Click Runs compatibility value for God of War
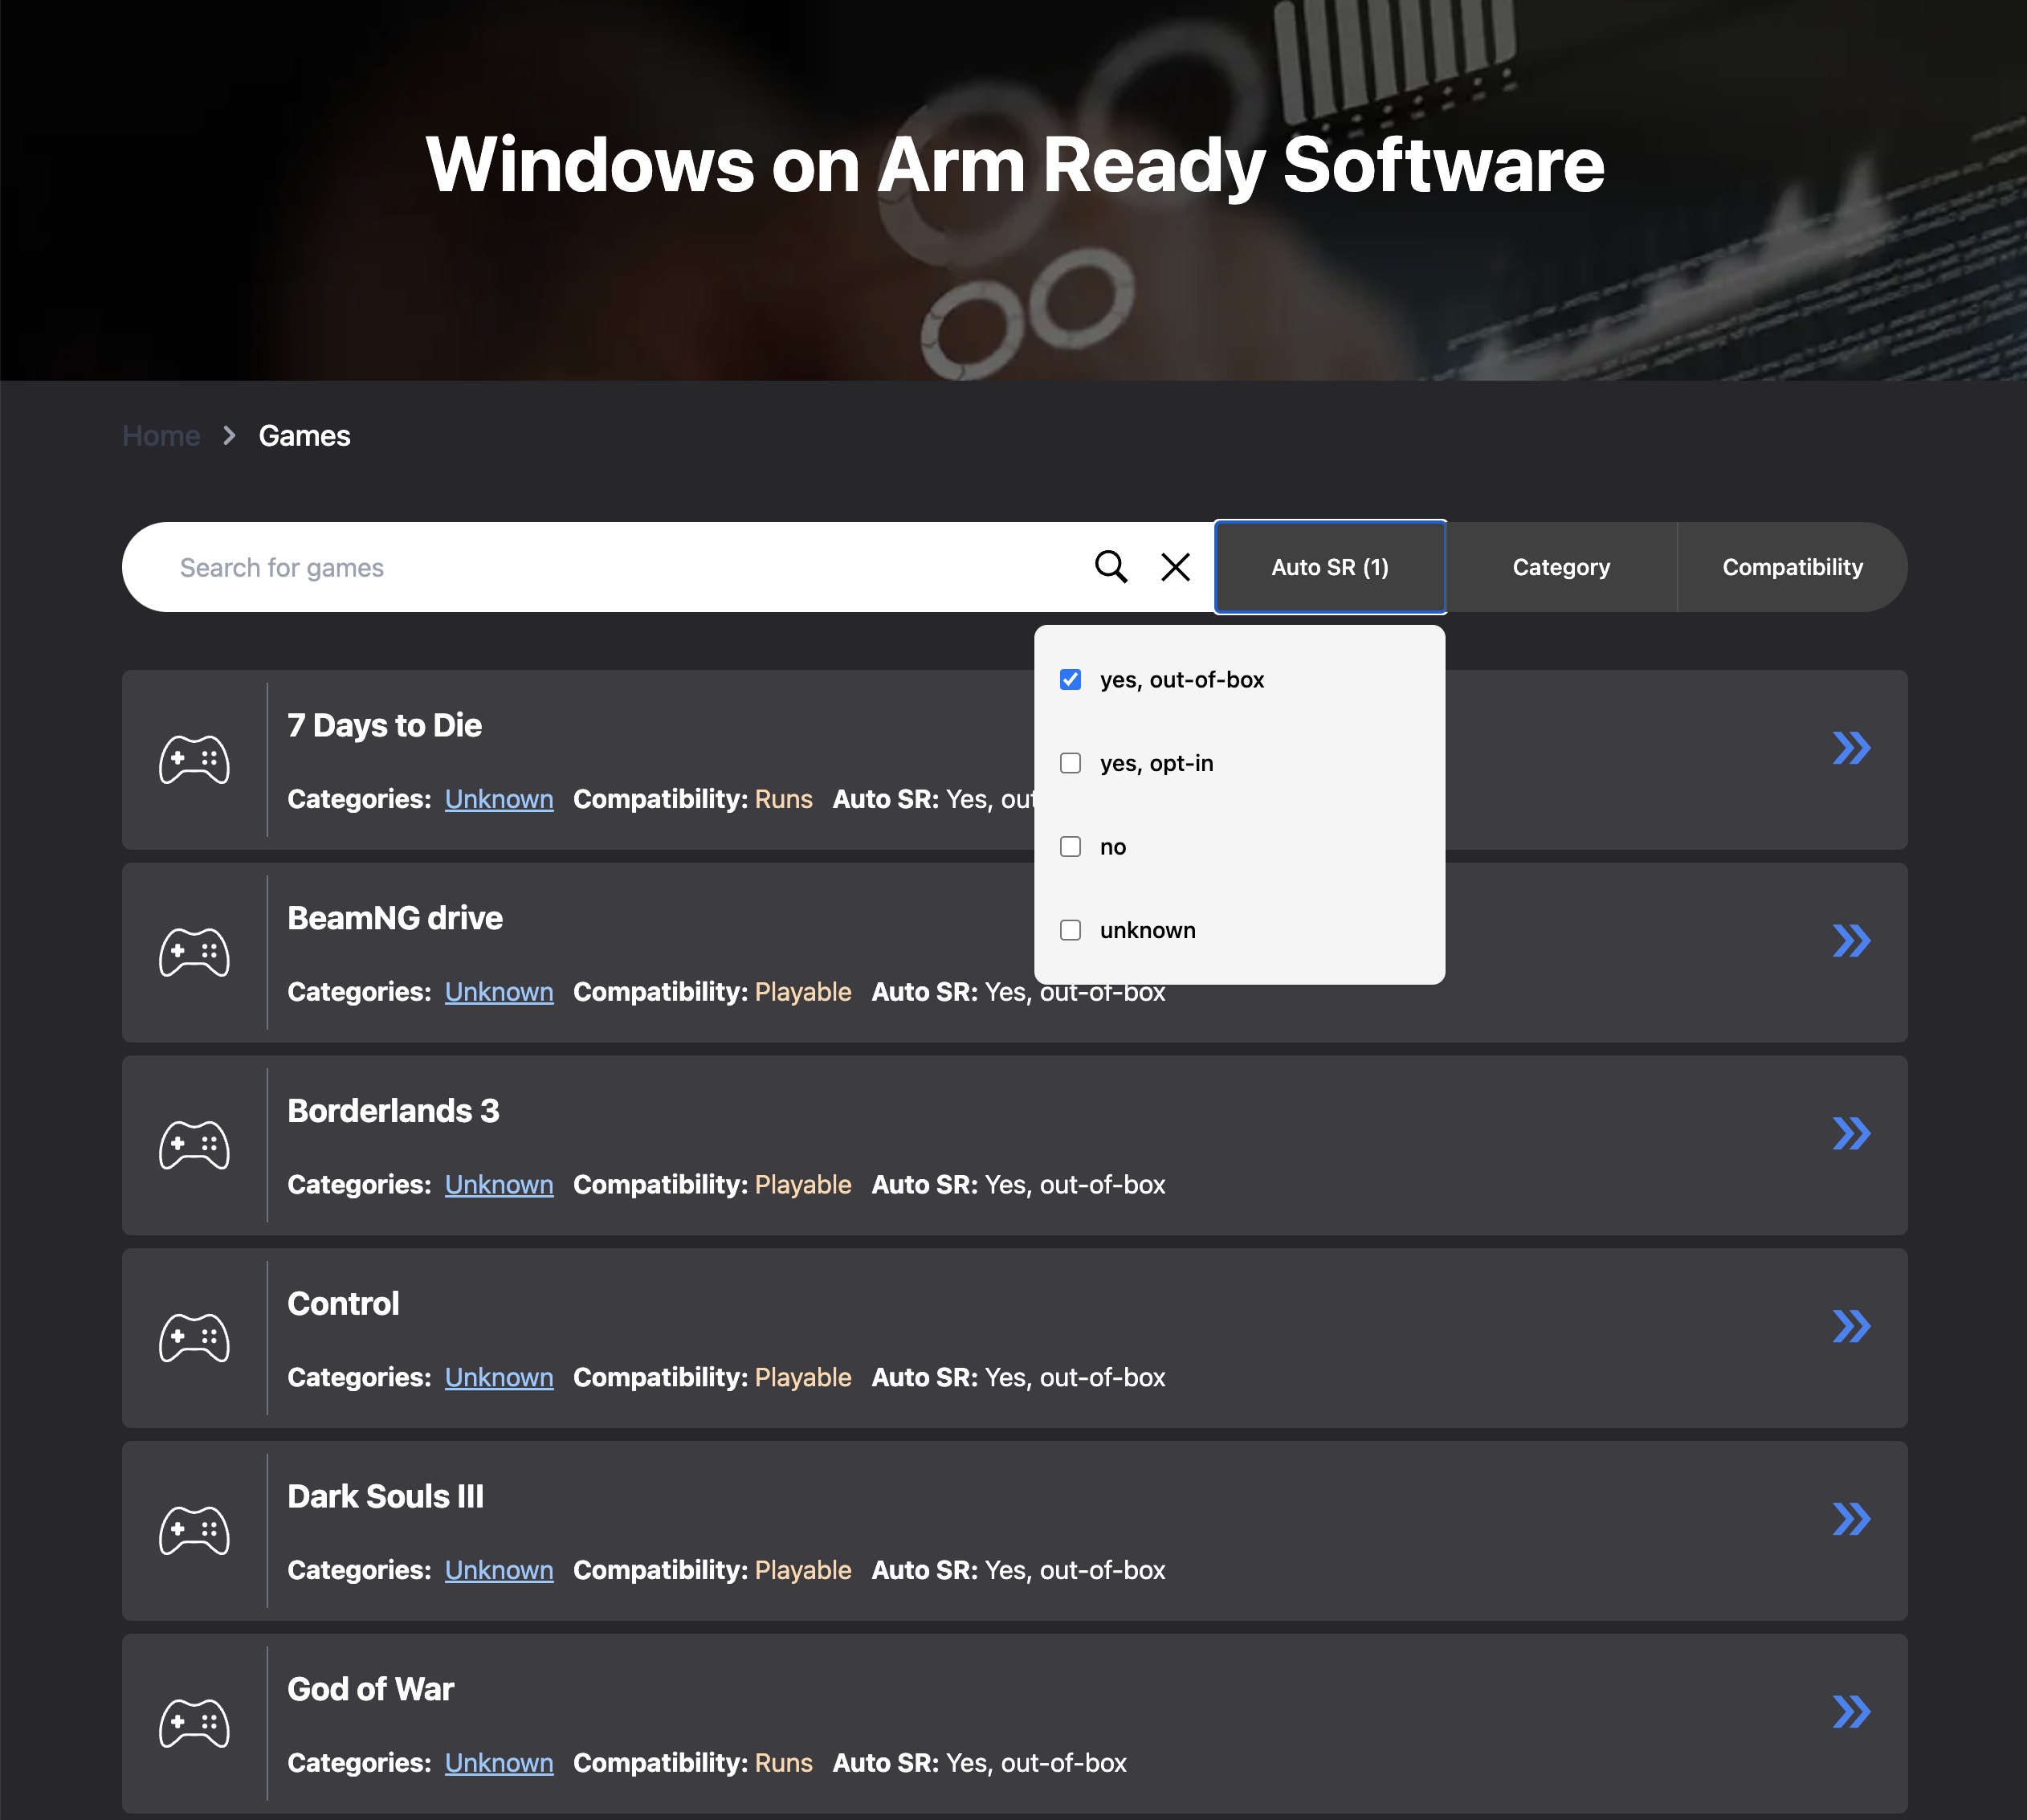The width and height of the screenshot is (2027, 1820). click(783, 1763)
